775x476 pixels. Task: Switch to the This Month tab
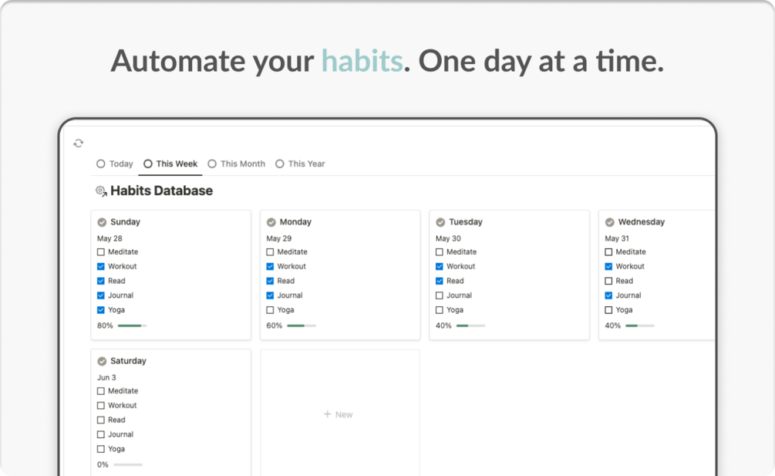[236, 164]
